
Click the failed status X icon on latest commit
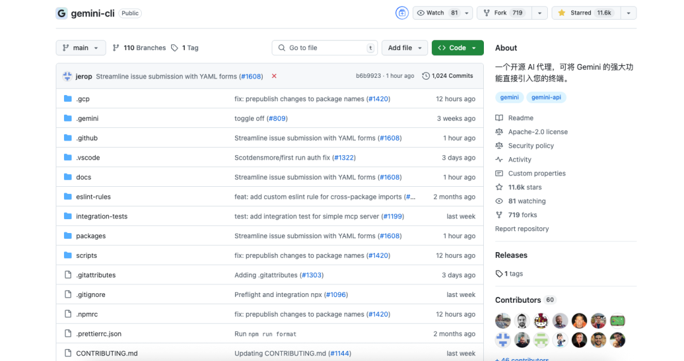point(274,76)
